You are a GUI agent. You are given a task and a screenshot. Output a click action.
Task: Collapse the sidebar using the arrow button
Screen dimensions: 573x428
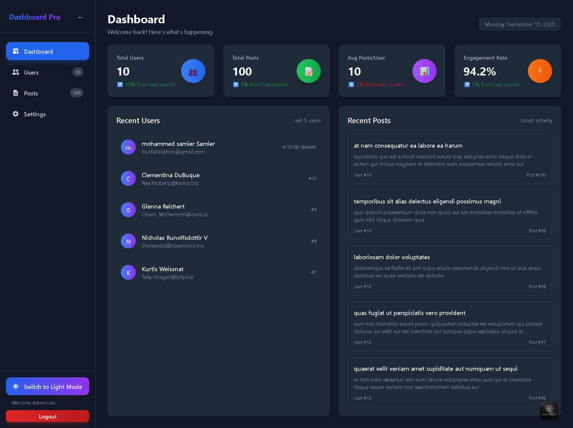pos(80,17)
